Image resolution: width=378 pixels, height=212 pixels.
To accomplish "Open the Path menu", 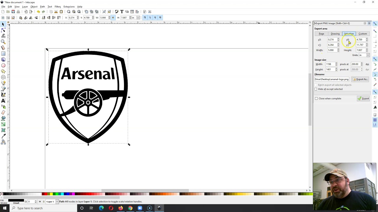I will coord(42,6).
